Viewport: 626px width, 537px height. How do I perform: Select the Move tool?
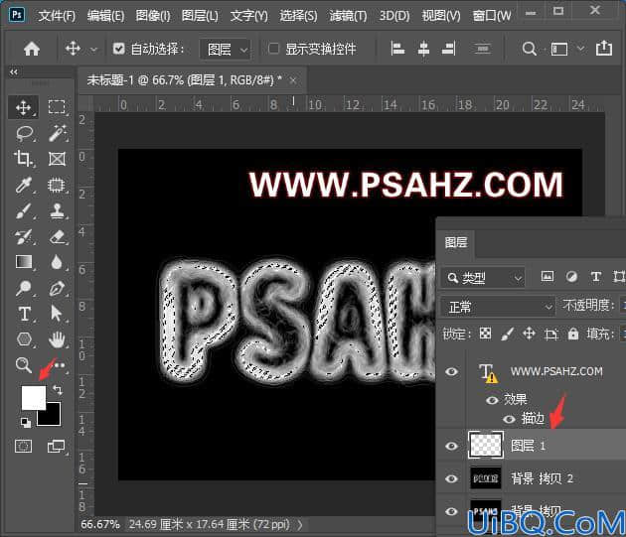24,107
